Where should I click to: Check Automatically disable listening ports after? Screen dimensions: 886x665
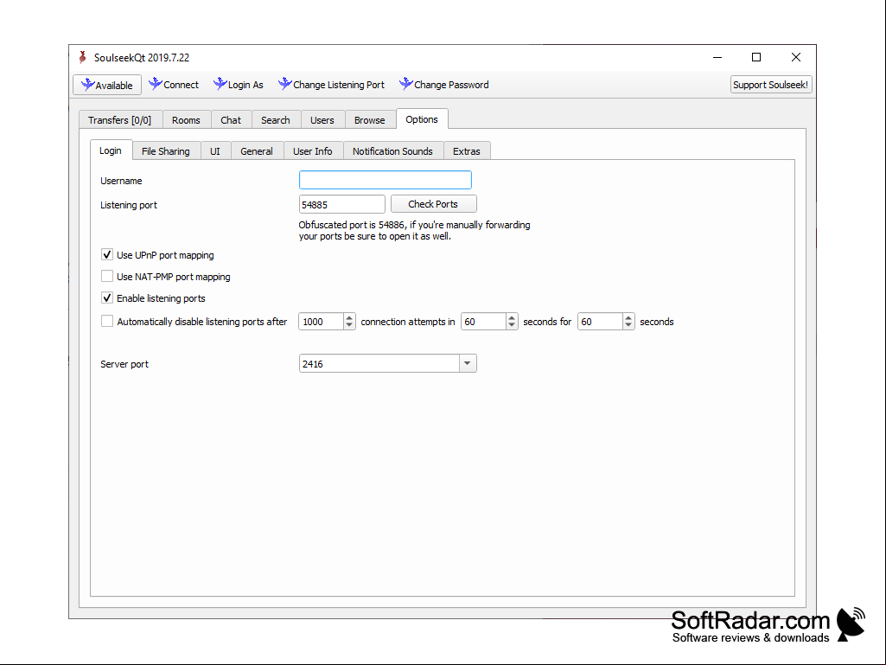pyautogui.click(x=107, y=321)
